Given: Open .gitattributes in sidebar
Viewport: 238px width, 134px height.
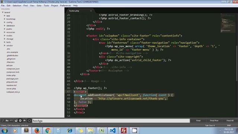Looking at the screenshot, I should point(12,55).
